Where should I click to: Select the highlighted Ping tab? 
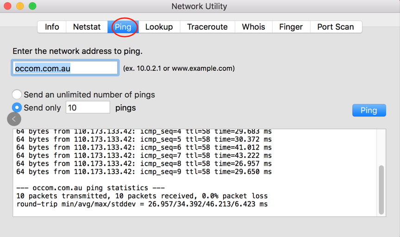click(x=123, y=27)
